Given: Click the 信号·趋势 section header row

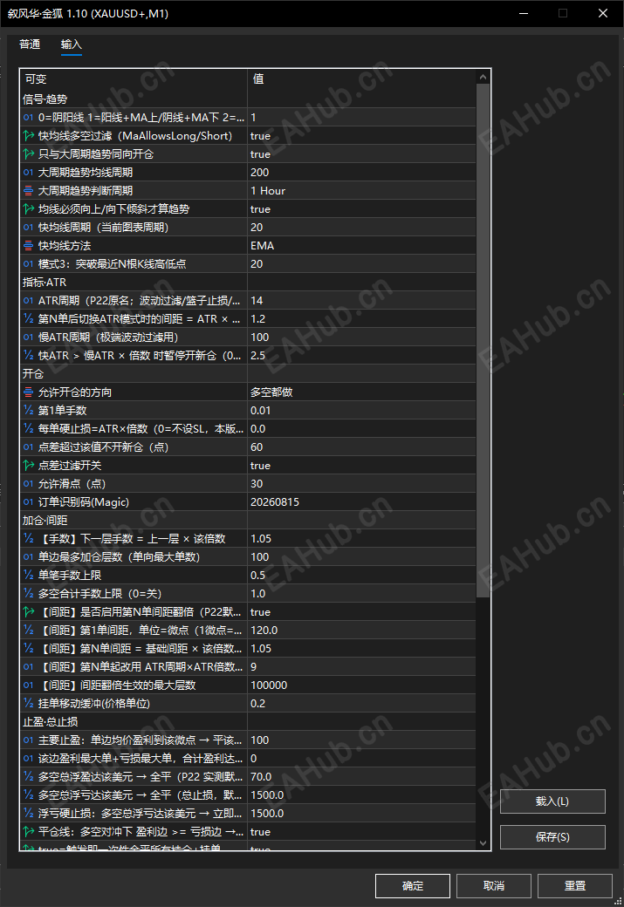Looking at the screenshot, I should pos(249,99).
